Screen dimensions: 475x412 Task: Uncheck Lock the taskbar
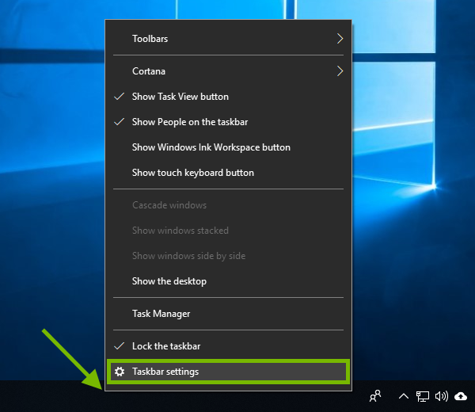(229, 346)
